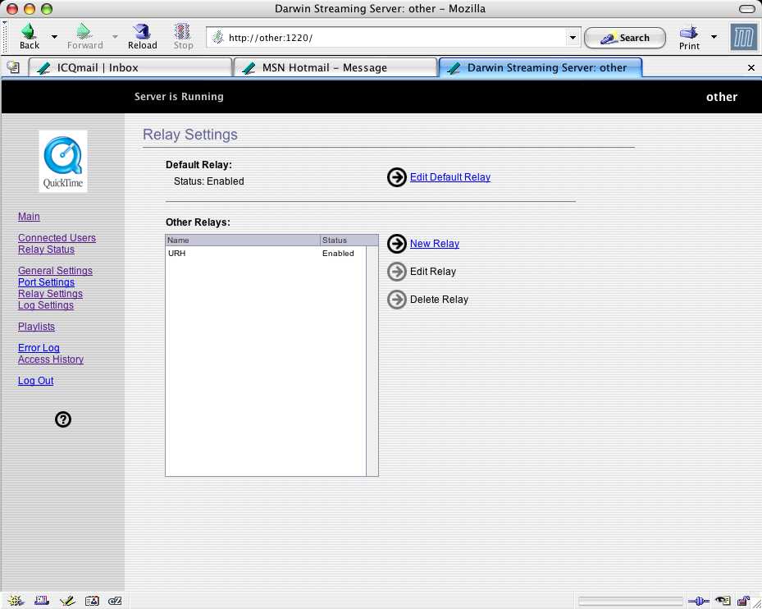Open Navigator from status bar component icons
The height and width of the screenshot is (609, 762).
16,601
